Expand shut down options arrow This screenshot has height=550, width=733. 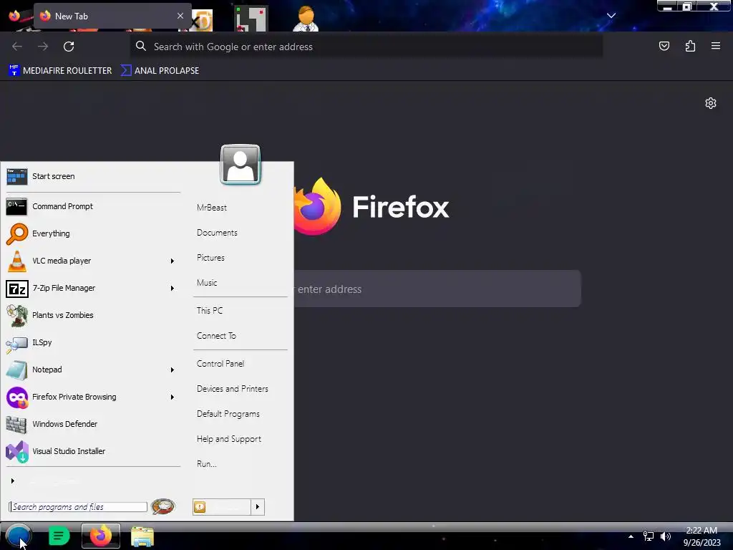coord(258,507)
